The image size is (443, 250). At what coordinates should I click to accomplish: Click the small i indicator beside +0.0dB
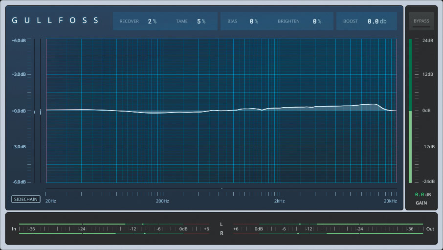coord(41,112)
